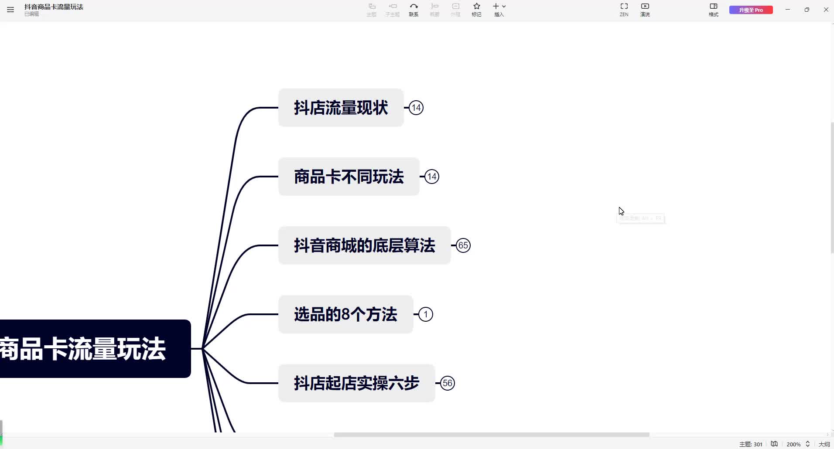Expand 抖店起店实操六步 count 56
The width and height of the screenshot is (834, 449).
pyautogui.click(x=448, y=383)
